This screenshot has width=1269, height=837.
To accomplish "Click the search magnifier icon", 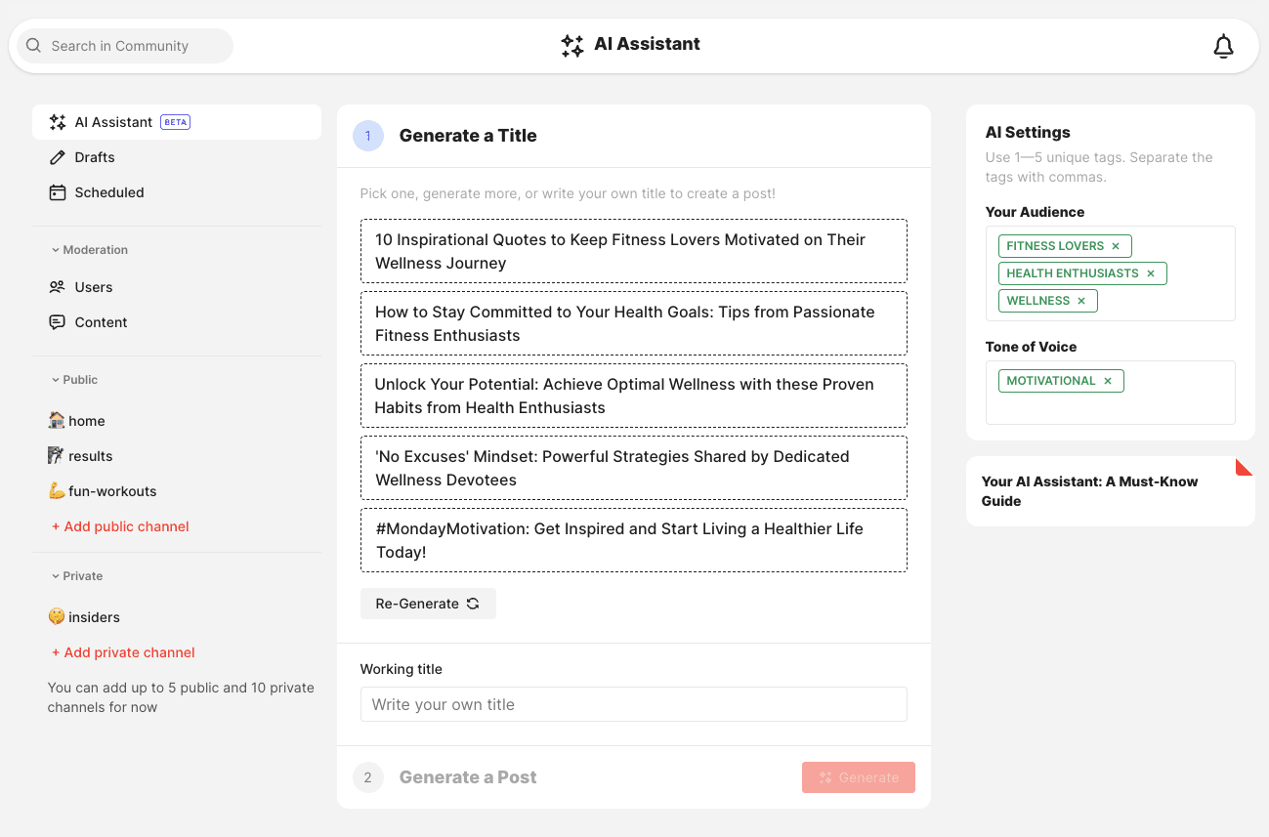I will coord(33,45).
